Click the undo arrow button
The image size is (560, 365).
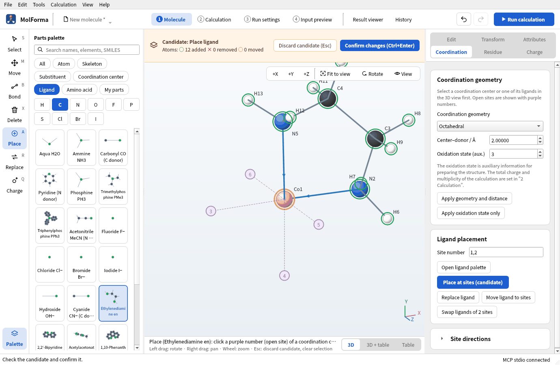click(x=464, y=19)
